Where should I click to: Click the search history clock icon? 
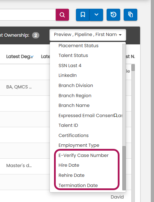pos(114,15)
